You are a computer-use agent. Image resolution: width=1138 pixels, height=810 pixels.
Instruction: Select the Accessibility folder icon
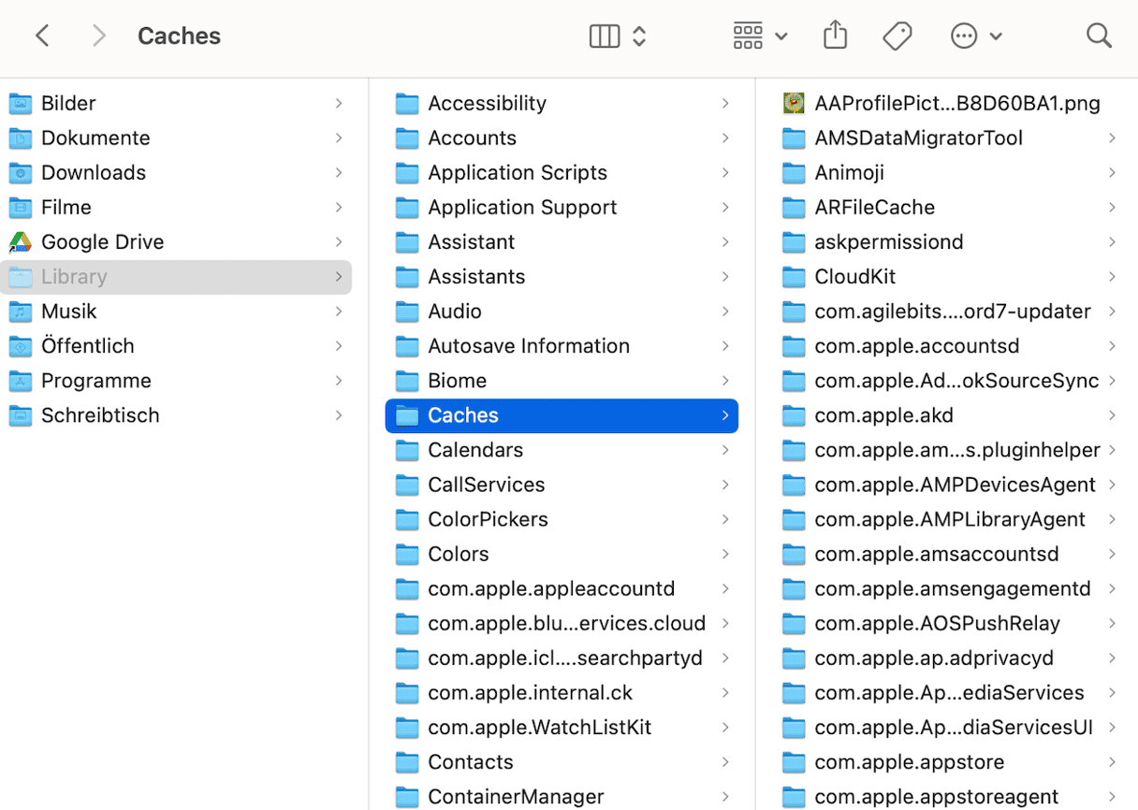pyautogui.click(x=407, y=104)
